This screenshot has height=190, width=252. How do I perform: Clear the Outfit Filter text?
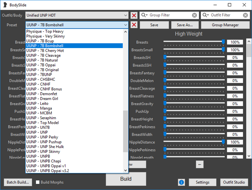(245, 15)
